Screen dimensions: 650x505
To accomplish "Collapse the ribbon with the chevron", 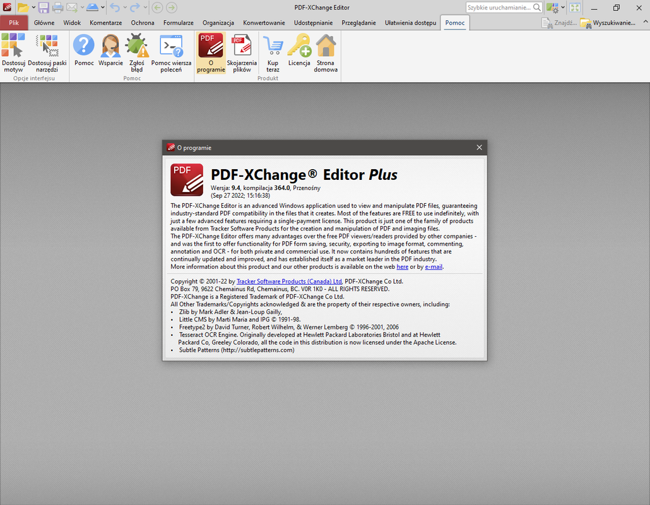I will (x=646, y=21).
